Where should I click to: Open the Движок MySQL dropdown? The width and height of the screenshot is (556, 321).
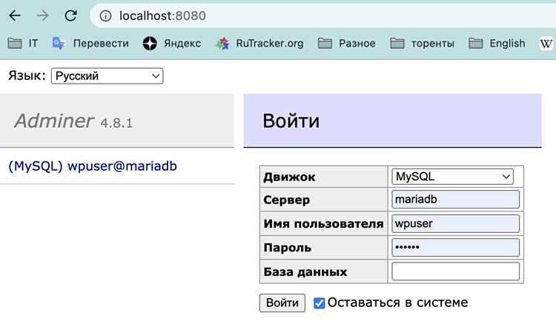452,177
